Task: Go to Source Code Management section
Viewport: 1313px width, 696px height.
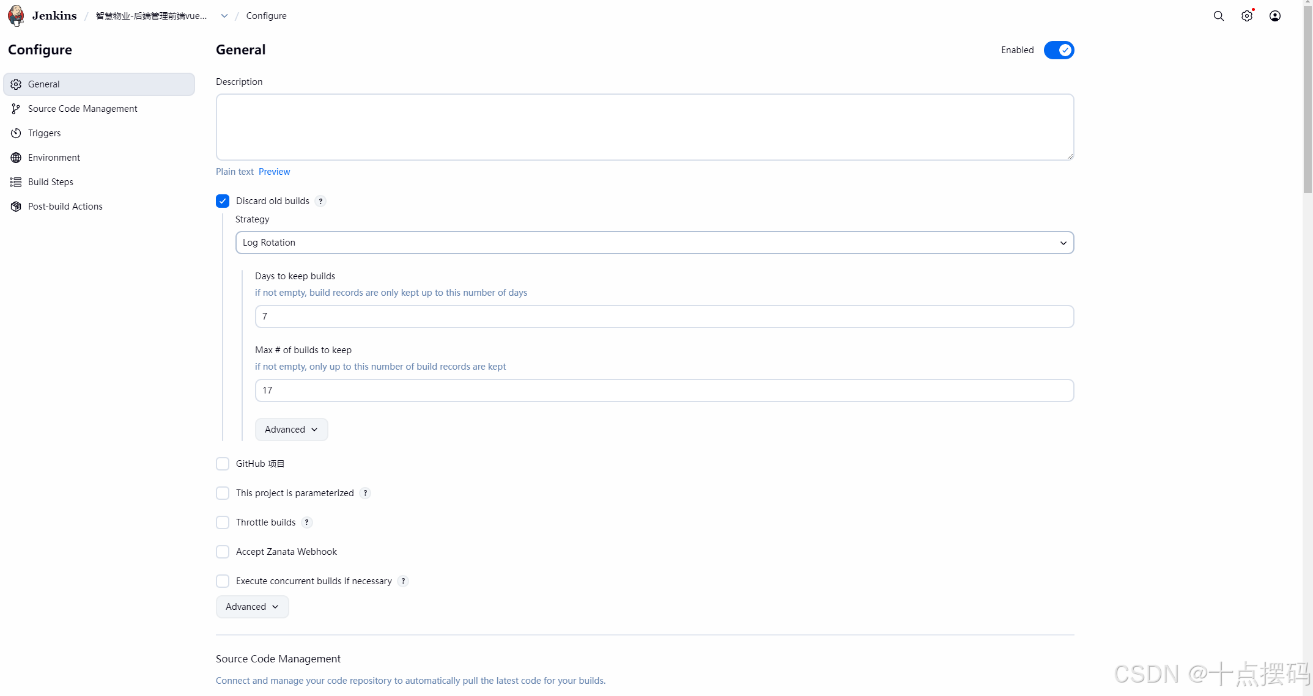Action: coord(83,109)
